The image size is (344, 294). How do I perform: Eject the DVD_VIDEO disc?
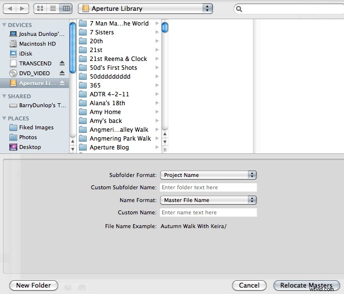pos(62,73)
